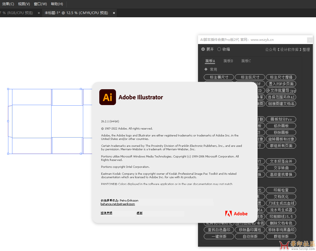Viewport: 316px width, 251px height.
Task: Click the 画板划分Pro button
Action: pyautogui.click(x=281, y=119)
